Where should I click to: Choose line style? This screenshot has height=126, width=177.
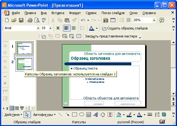pos(150,115)
